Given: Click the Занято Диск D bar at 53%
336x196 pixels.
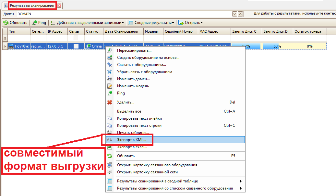Looking at the screenshot, I should pyautogui.click(x=277, y=46).
